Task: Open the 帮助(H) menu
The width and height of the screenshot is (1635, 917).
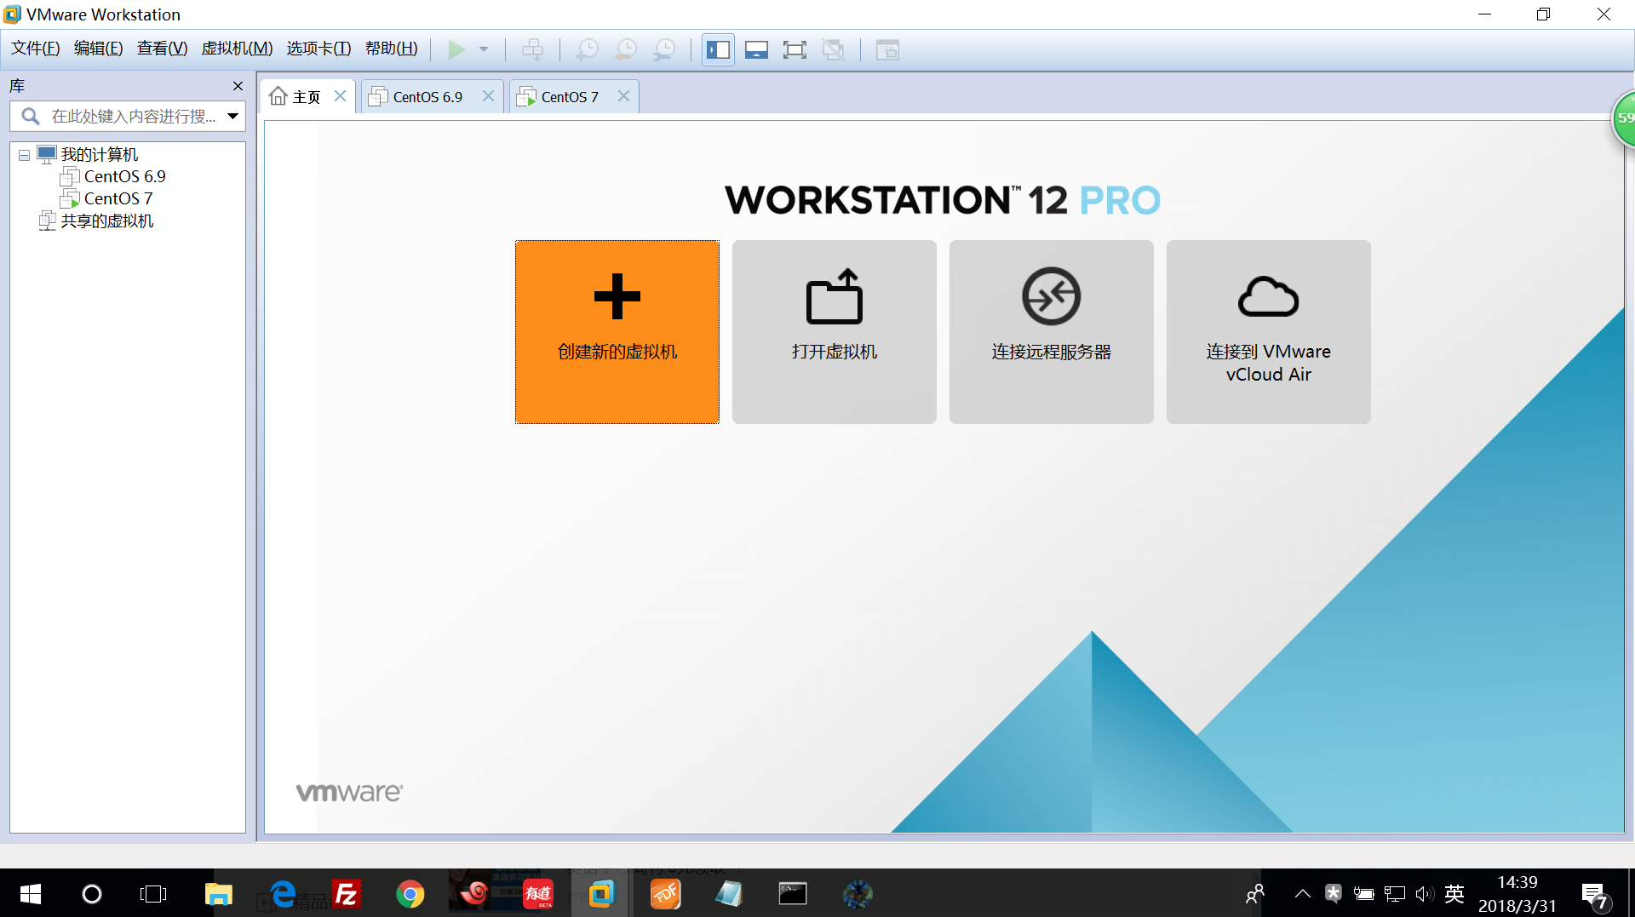Action: [391, 49]
